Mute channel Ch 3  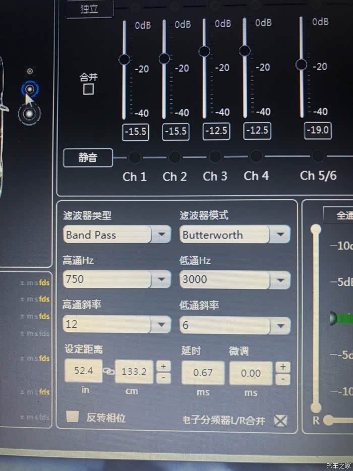215,156
